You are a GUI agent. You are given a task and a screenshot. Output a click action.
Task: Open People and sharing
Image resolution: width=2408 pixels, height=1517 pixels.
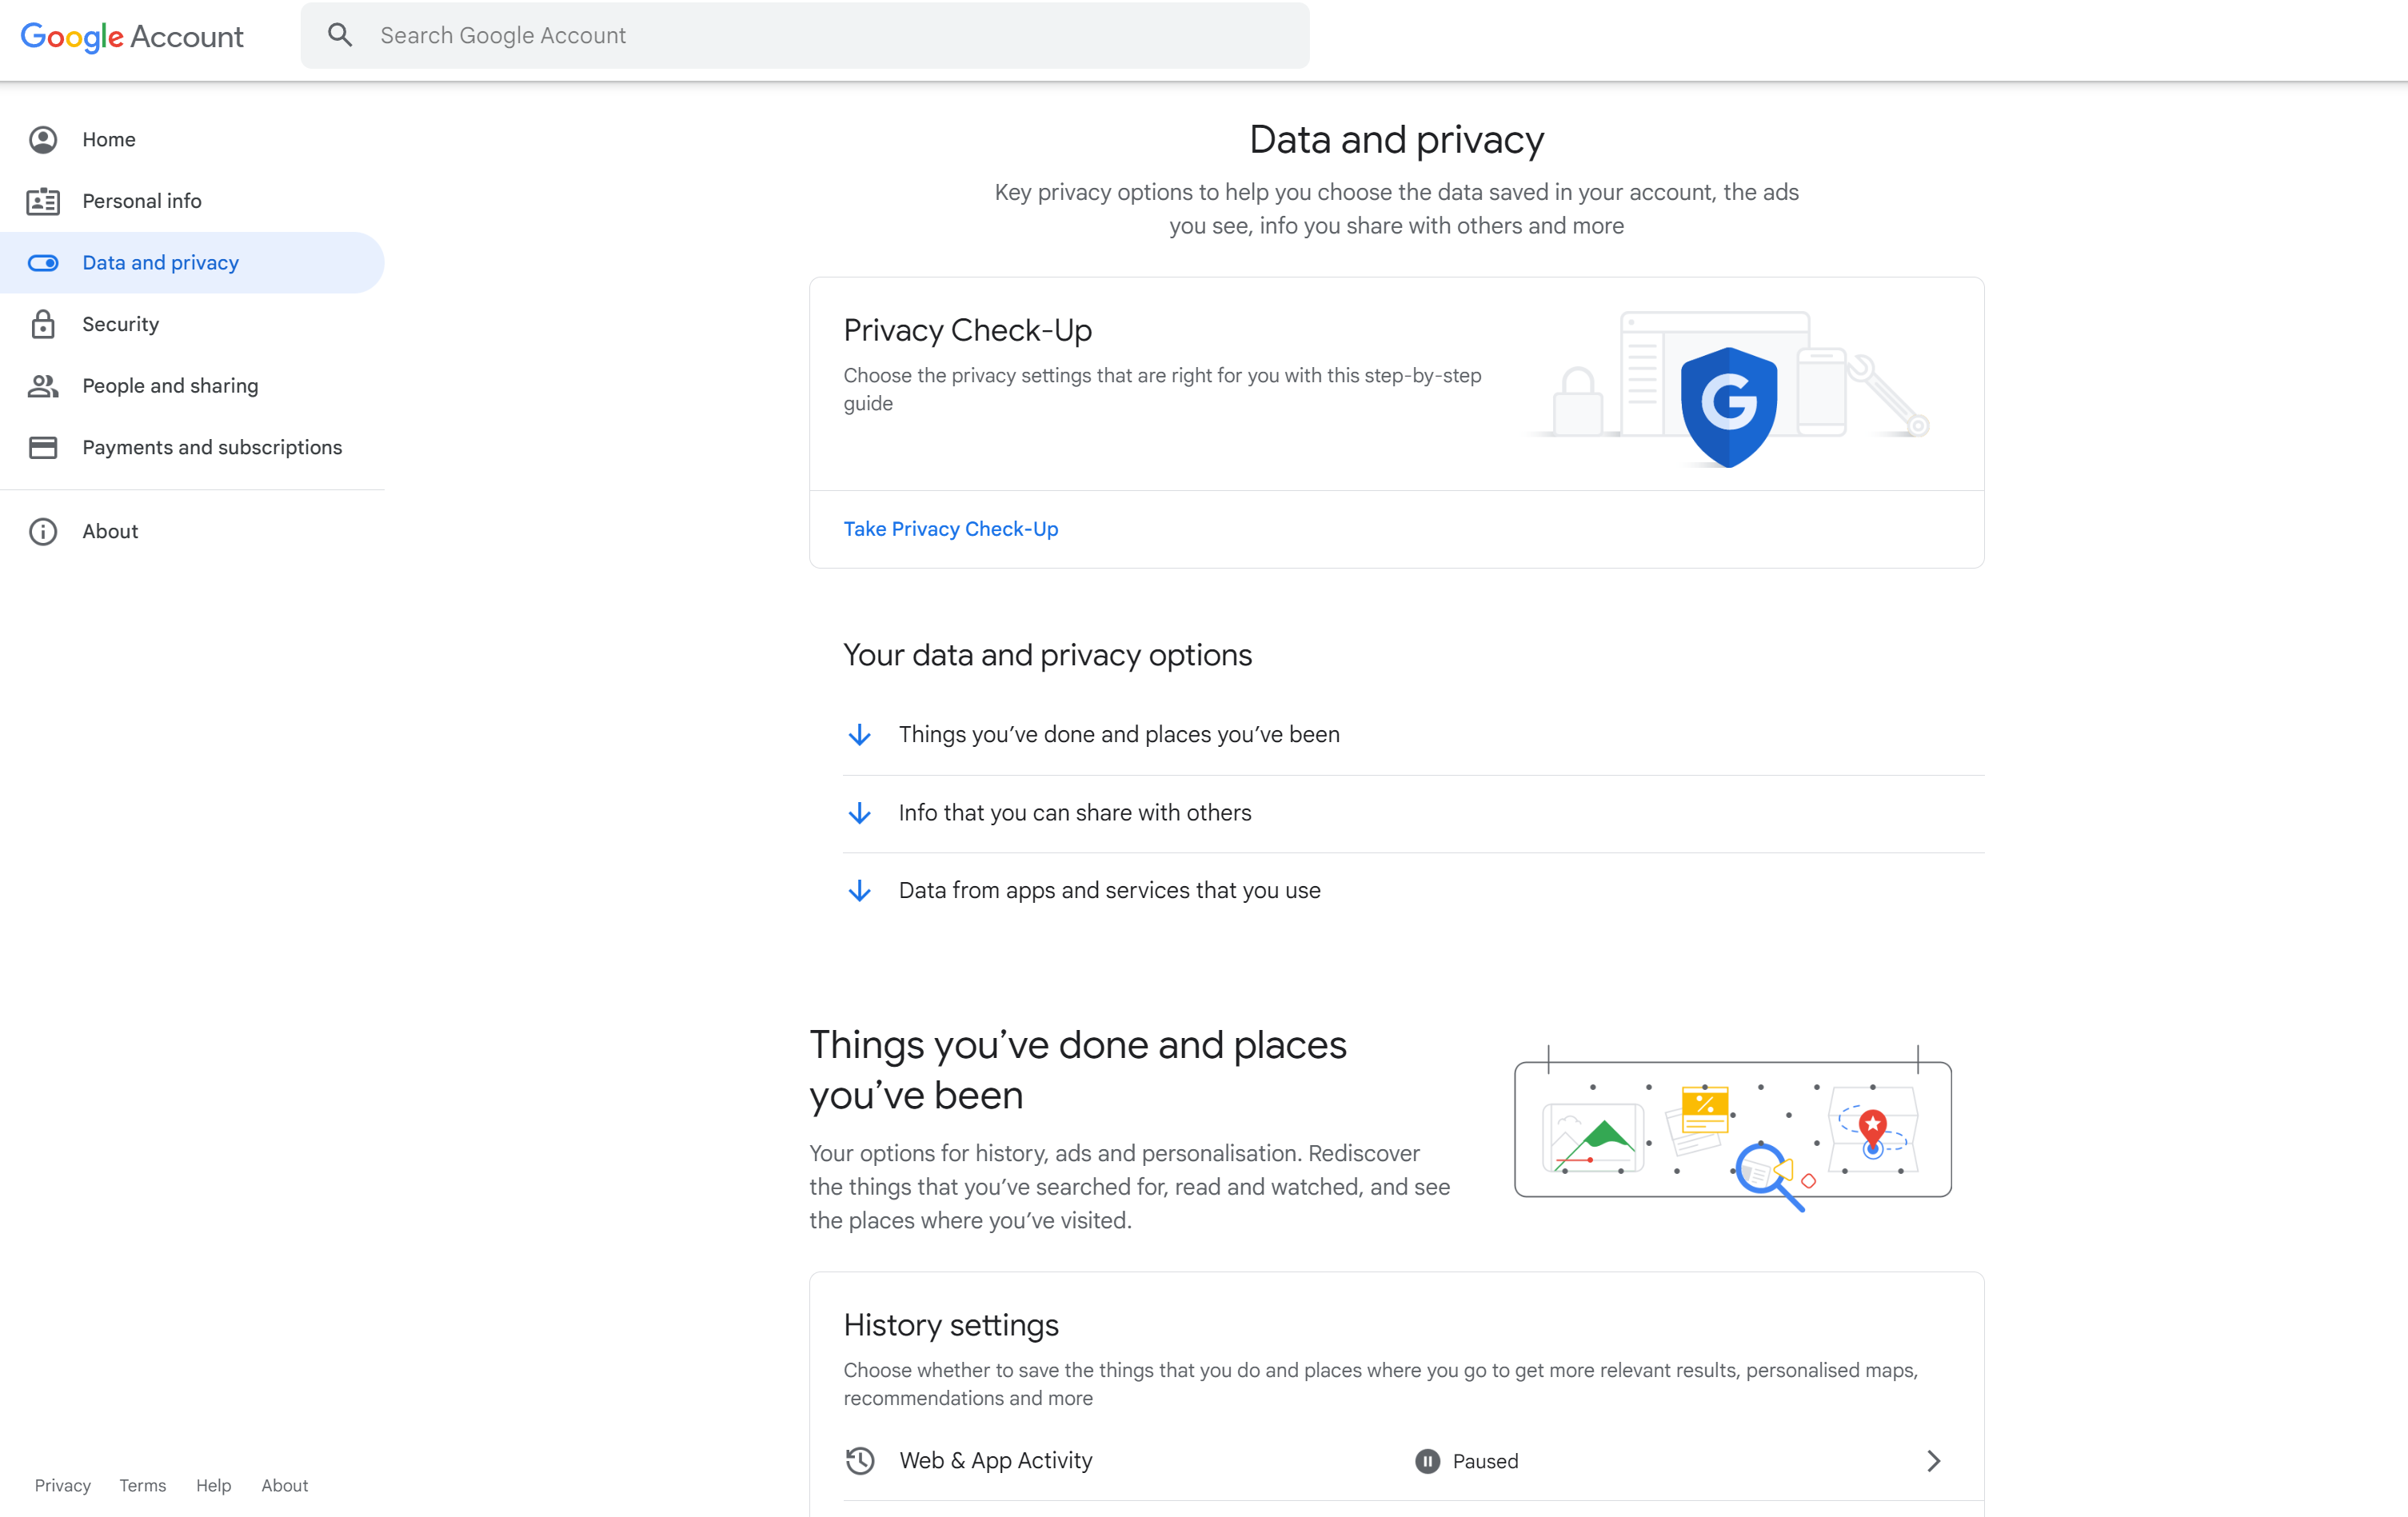click(192, 386)
